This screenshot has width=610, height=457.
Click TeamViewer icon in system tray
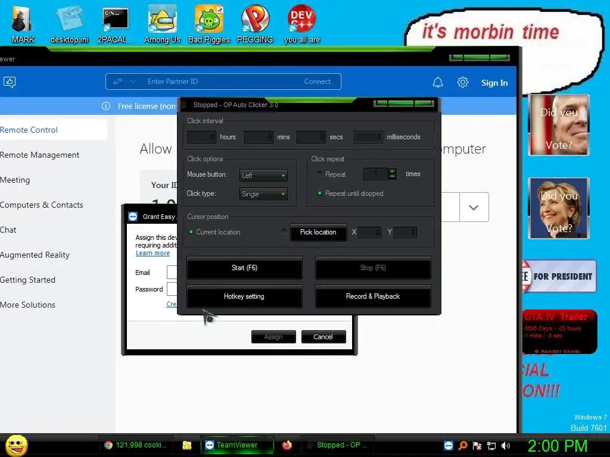pos(449,446)
